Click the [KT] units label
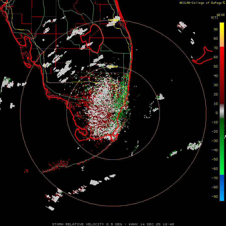Screen dimensions: 226x226 [214, 17]
